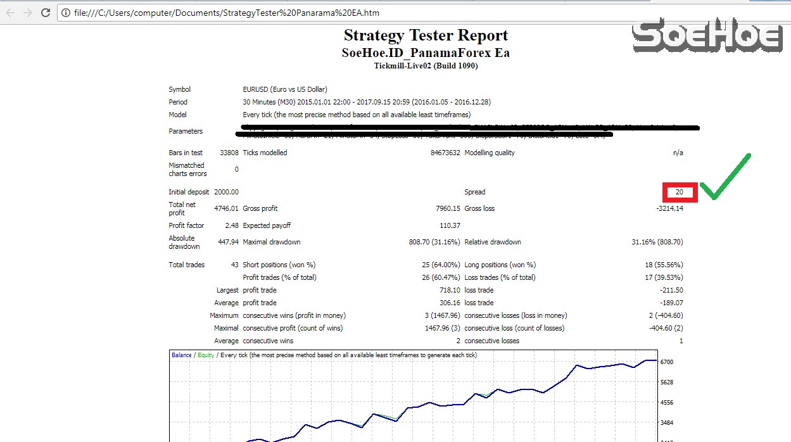Click the Total net profit value 4746.01

[228, 208]
